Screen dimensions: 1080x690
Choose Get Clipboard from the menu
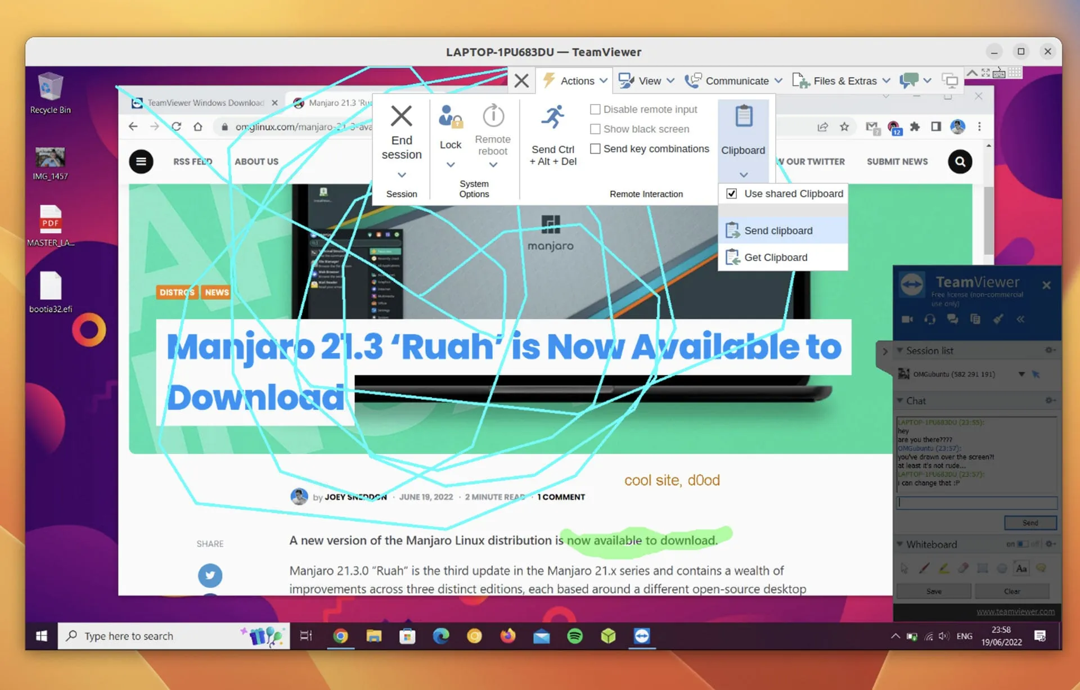pyautogui.click(x=776, y=257)
